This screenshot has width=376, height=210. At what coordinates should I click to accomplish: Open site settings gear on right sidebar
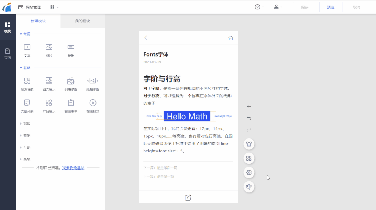[249, 172]
